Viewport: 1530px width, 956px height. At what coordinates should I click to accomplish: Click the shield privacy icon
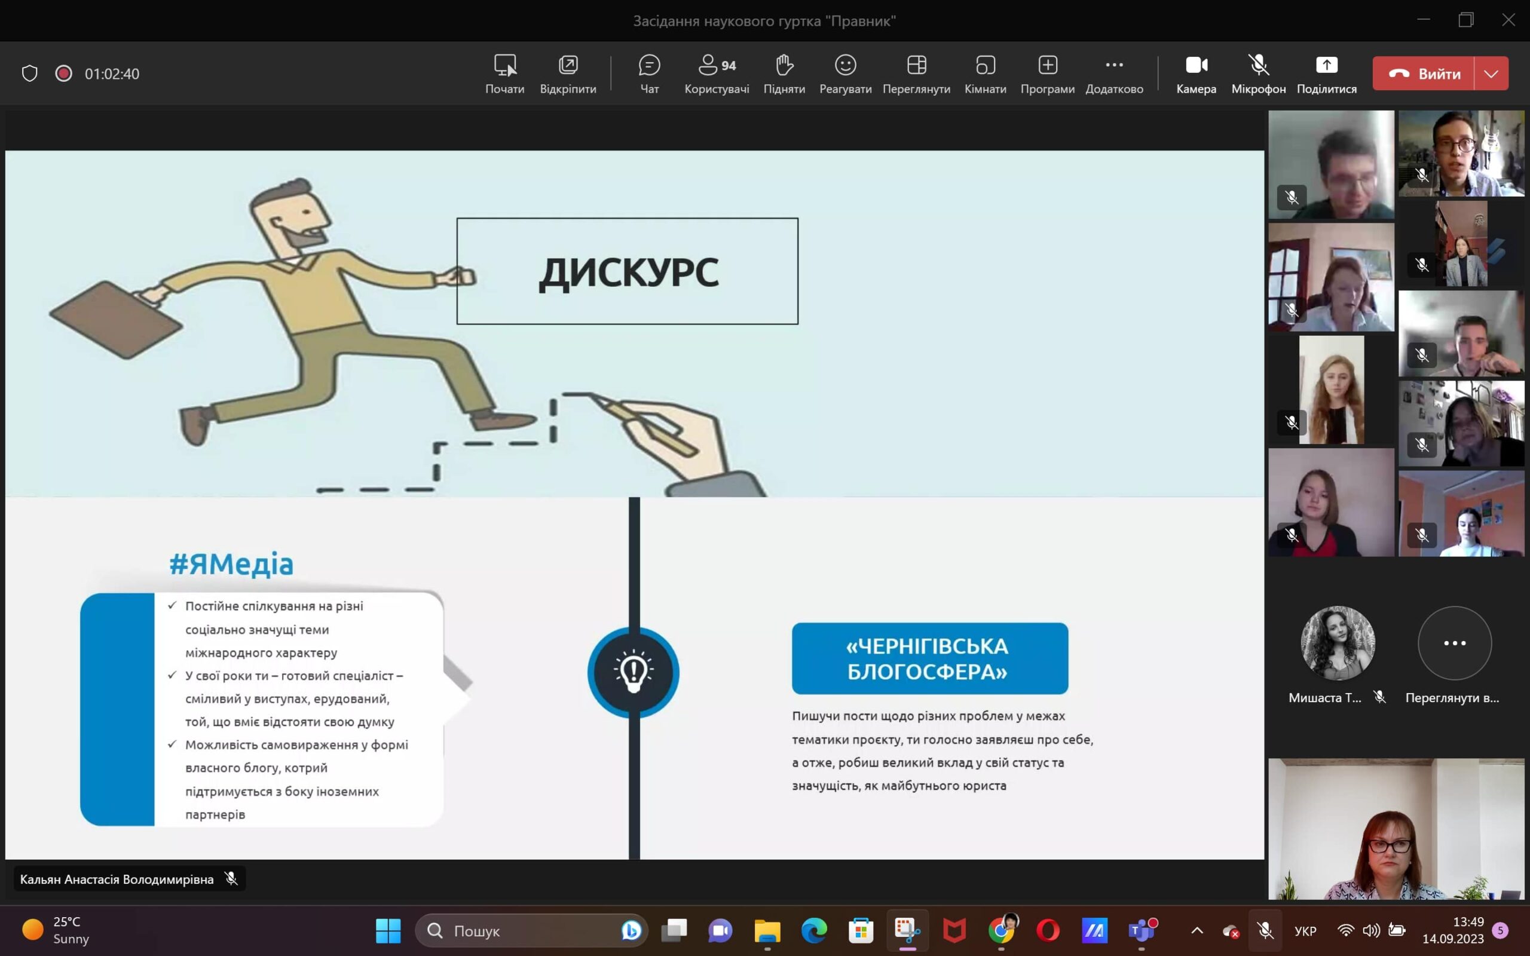pos(30,73)
